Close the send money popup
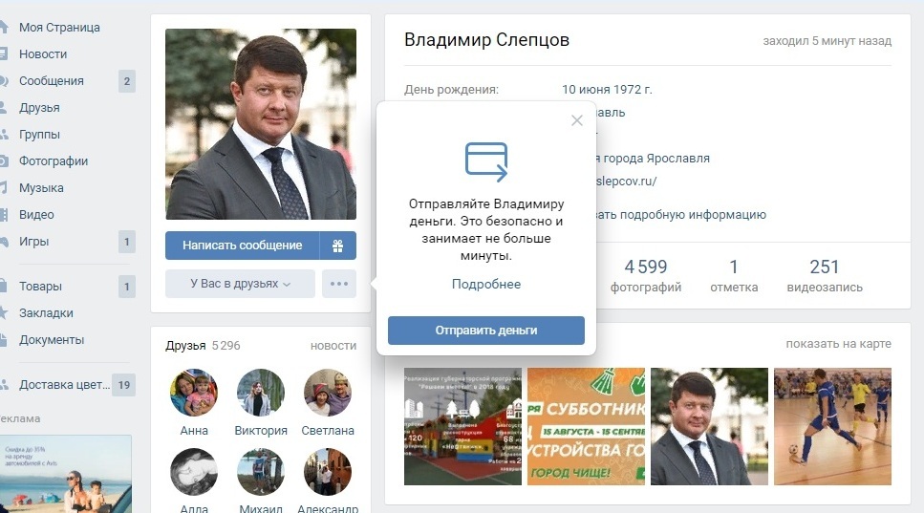The height and width of the screenshot is (513, 924). click(x=577, y=120)
